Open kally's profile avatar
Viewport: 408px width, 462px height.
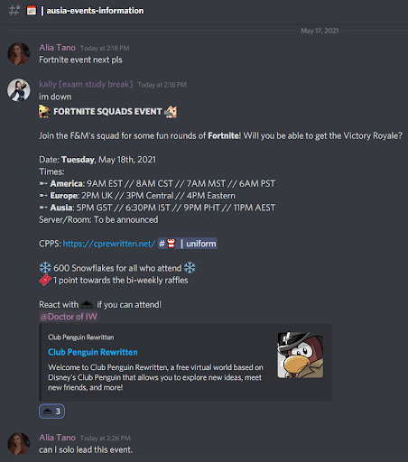19,90
